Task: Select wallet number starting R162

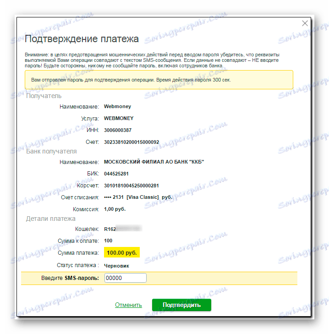Action: point(123,229)
